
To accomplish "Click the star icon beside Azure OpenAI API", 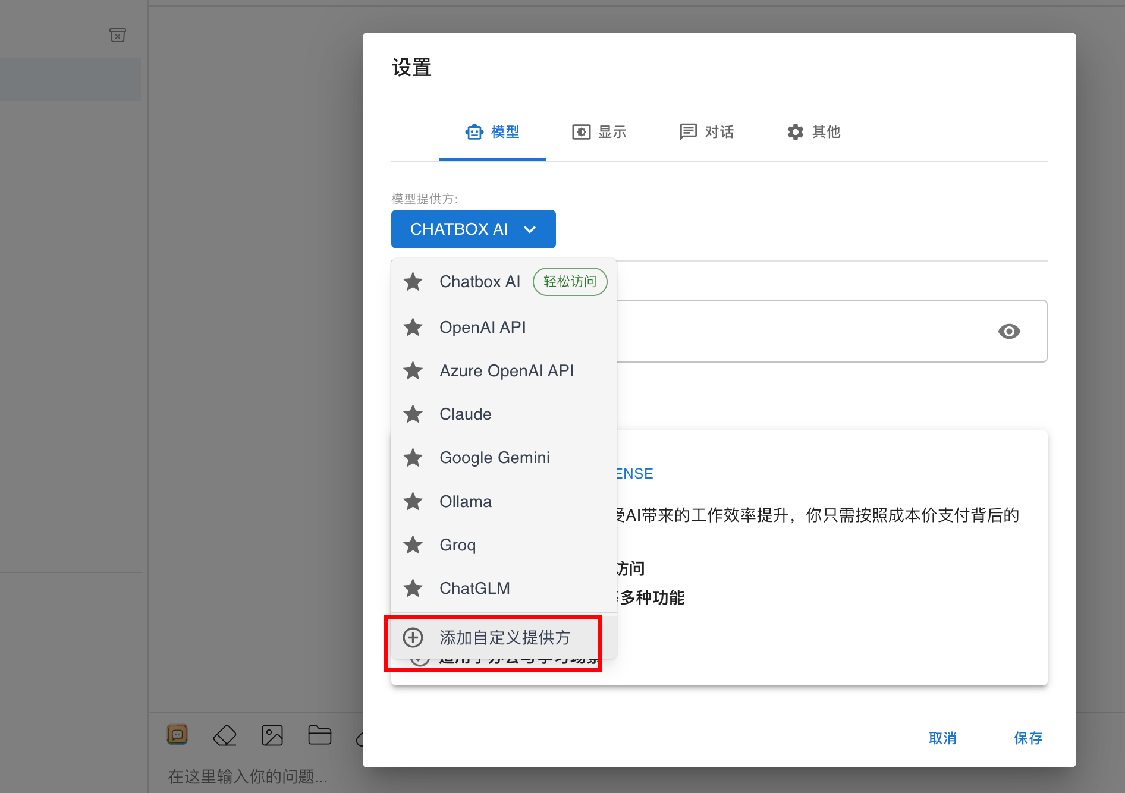I will point(413,370).
